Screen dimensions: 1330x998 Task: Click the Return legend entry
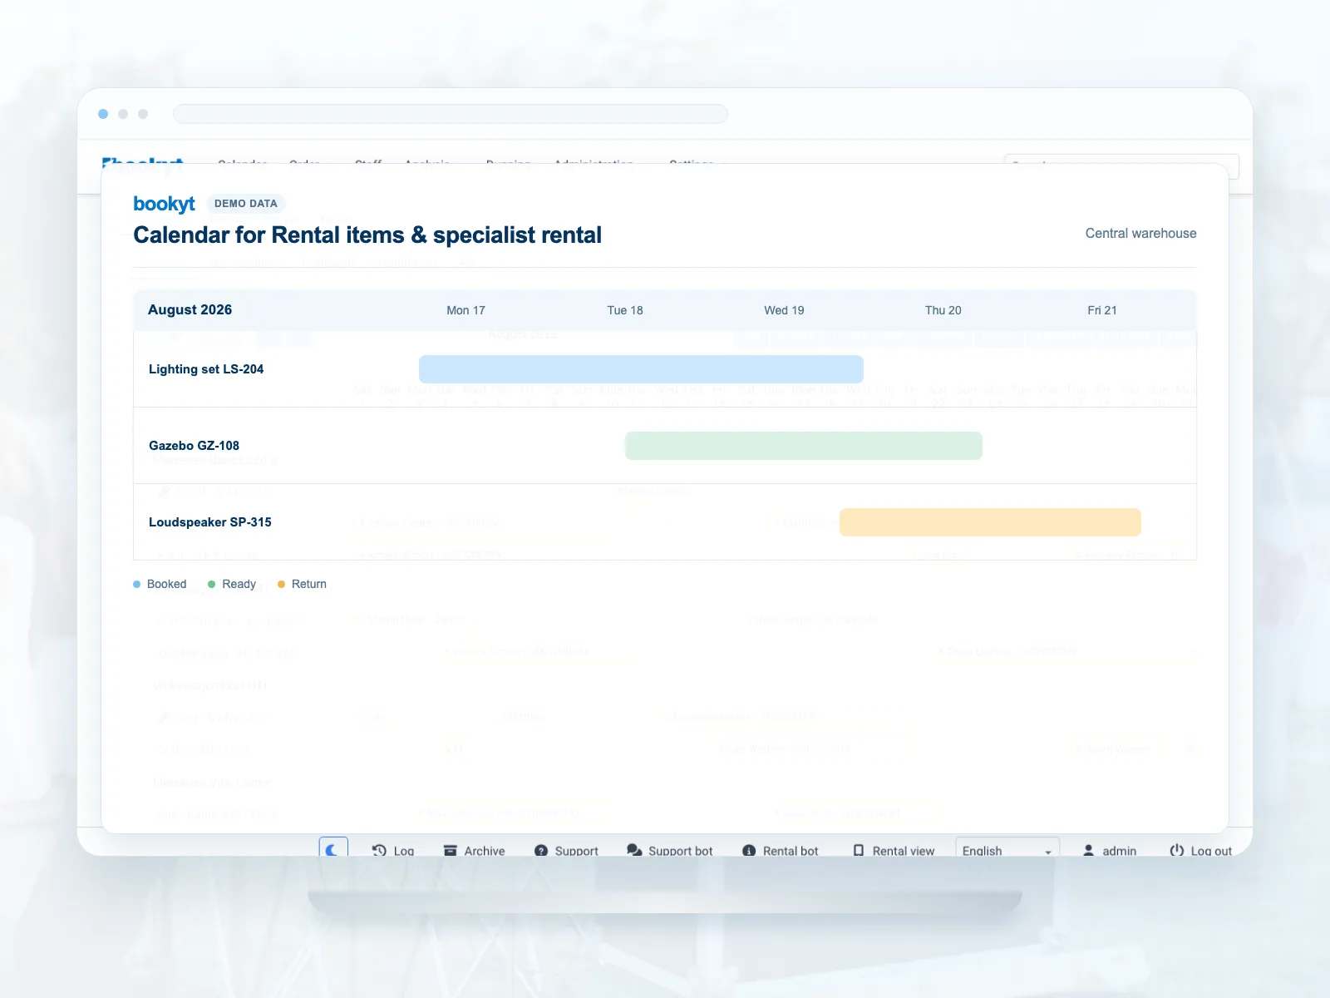(x=302, y=584)
